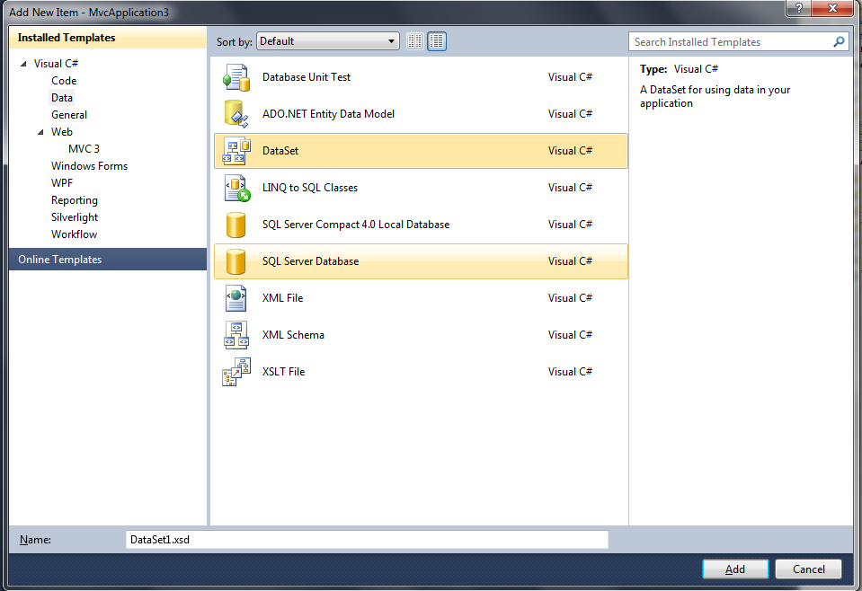Select the XSLT File template name
The image size is (862, 591).
pos(284,372)
